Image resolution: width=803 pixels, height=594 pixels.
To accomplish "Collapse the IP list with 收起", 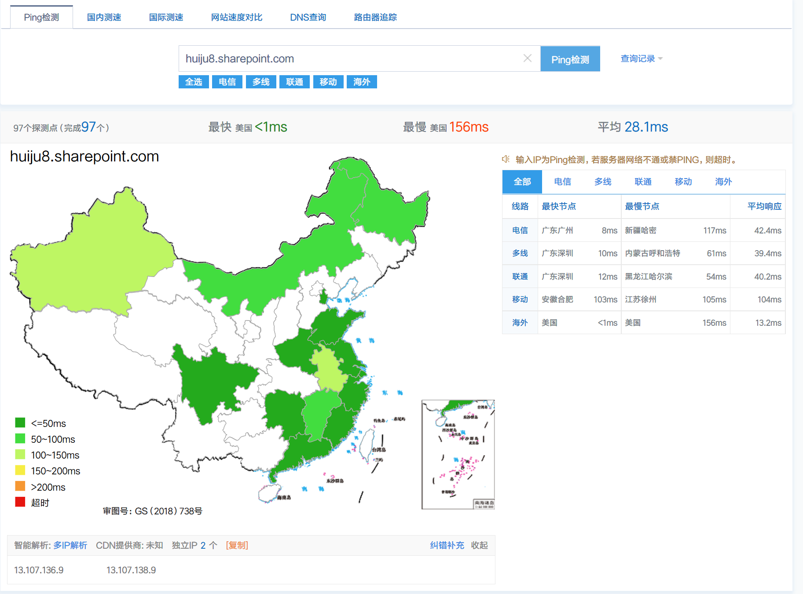I will pyautogui.click(x=479, y=545).
